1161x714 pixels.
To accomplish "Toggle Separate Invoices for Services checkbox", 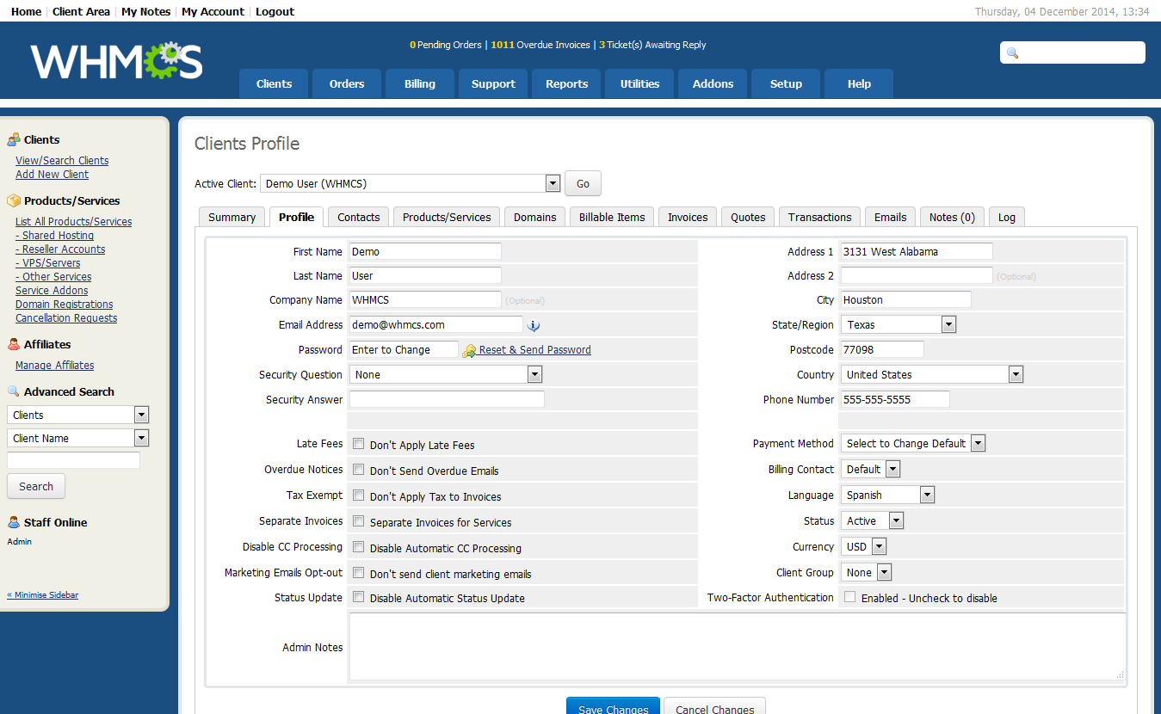I will point(359,521).
